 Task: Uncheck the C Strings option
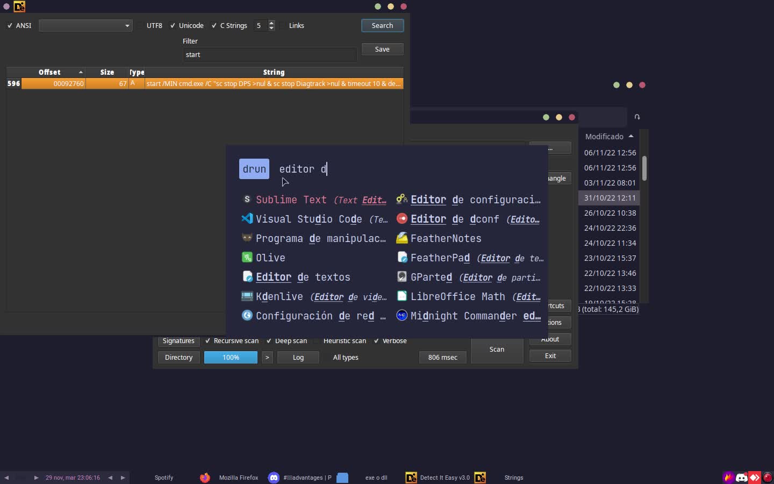click(214, 26)
